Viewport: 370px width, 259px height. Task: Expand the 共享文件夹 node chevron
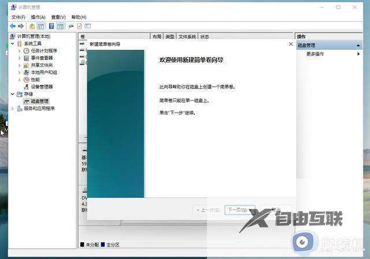point(20,65)
